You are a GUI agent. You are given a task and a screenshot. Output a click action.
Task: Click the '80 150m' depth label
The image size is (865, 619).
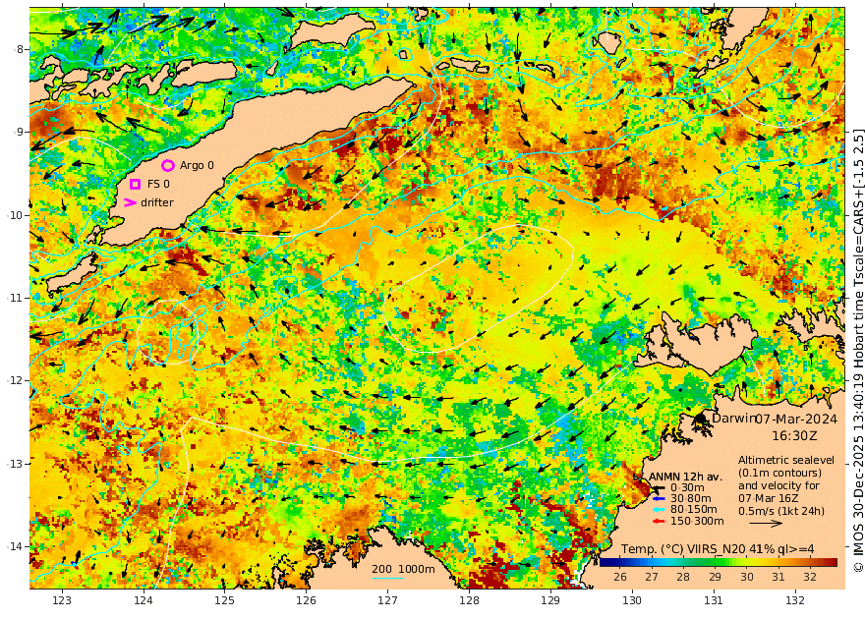pyautogui.click(x=693, y=510)
